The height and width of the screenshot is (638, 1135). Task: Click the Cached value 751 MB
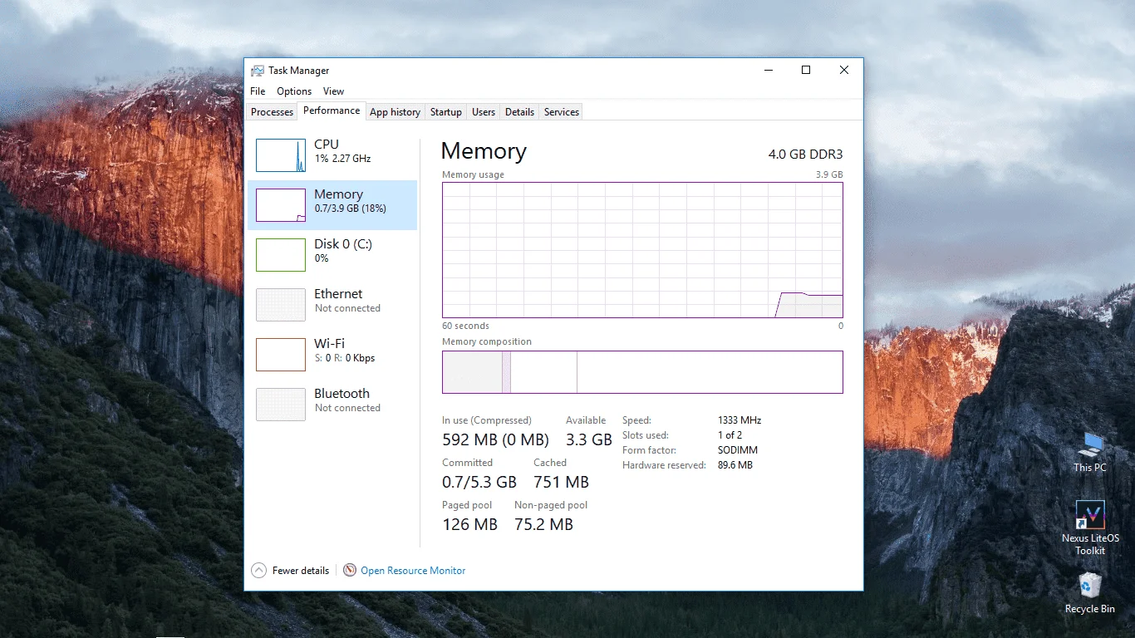coord(561,482)
